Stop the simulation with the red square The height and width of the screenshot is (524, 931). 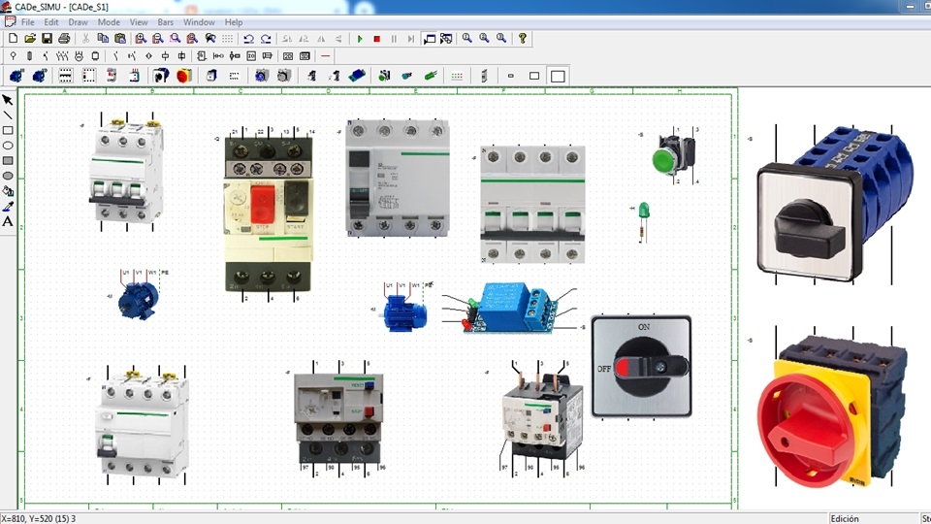coord(376,39)
